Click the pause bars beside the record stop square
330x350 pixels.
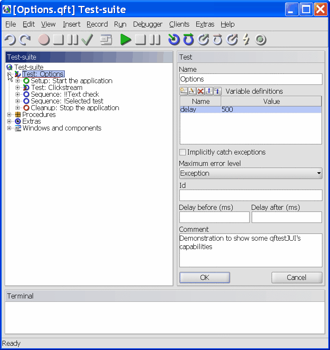[73, 40]
